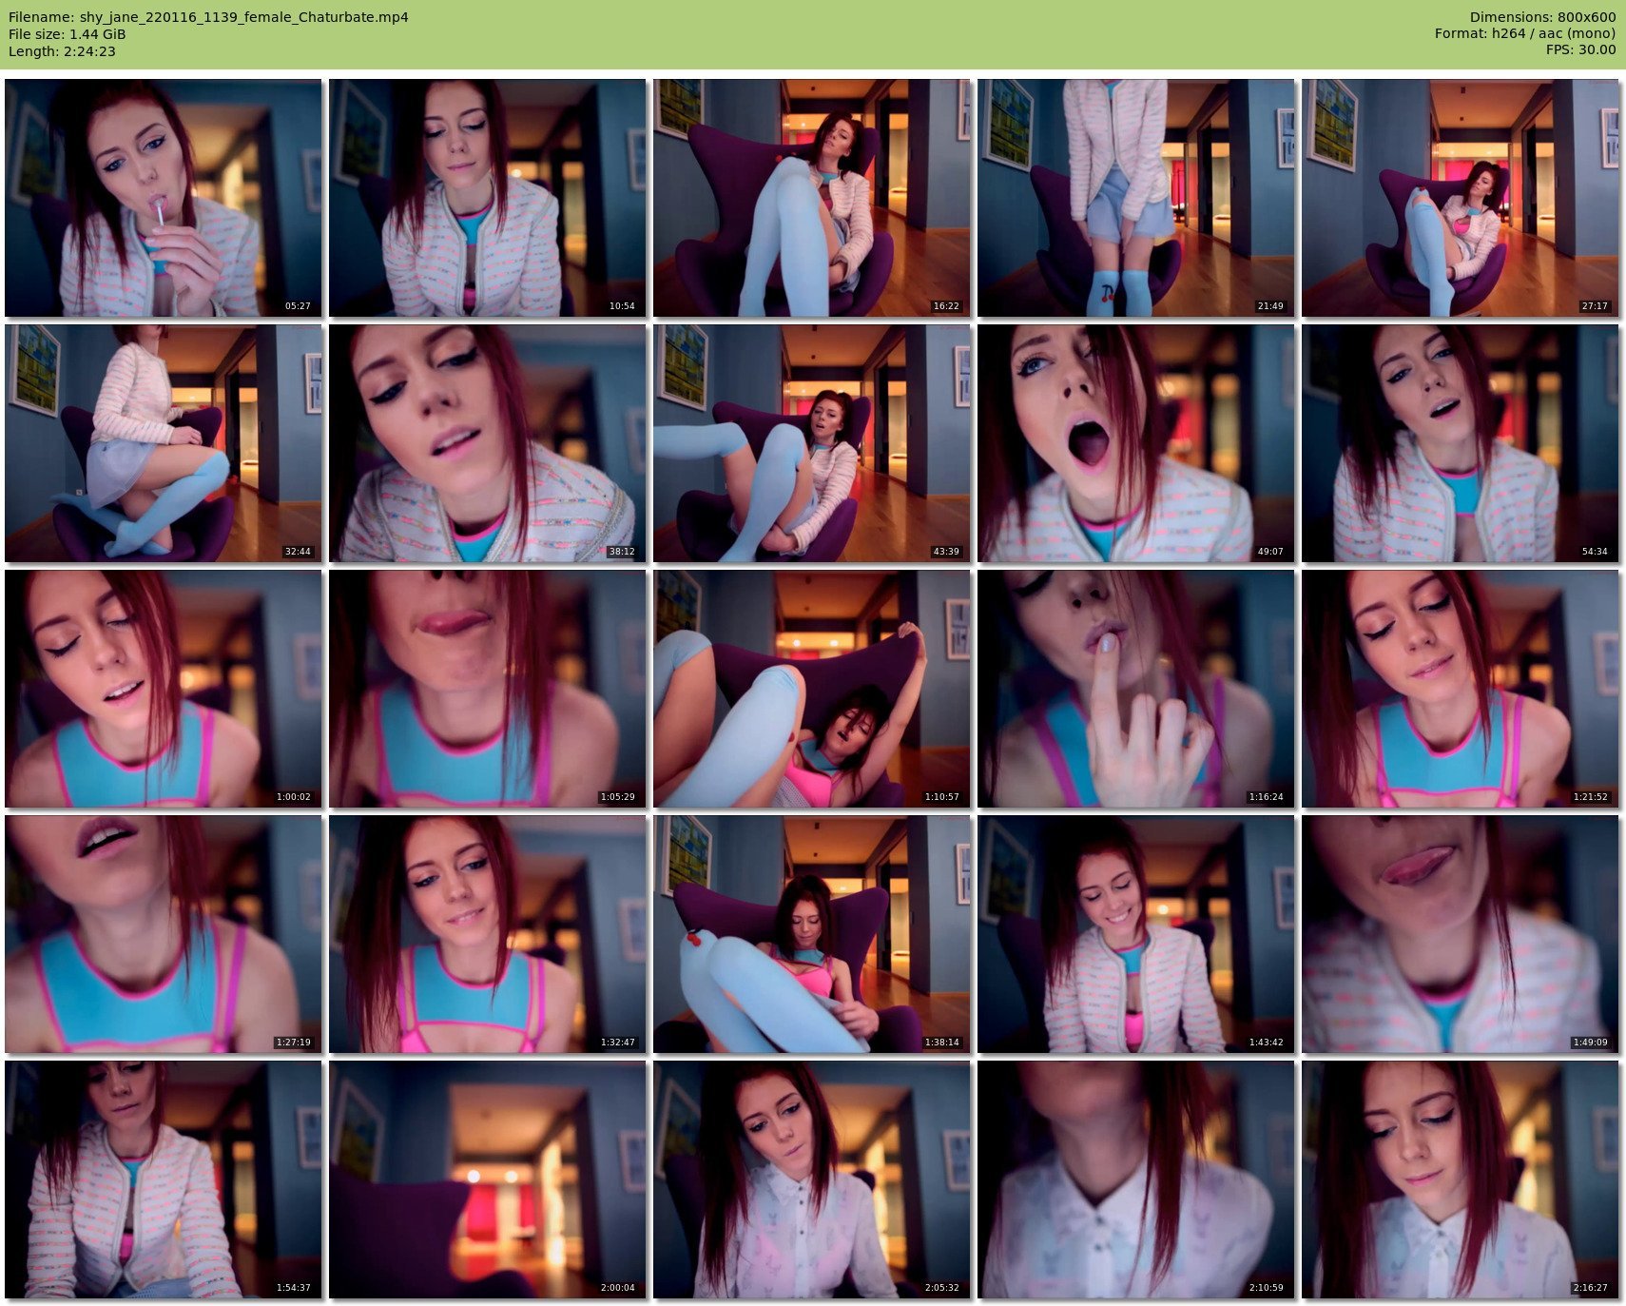Select the frame at 43:39
Viewport: 1626px width, 1306px height.
coord(812,443)
